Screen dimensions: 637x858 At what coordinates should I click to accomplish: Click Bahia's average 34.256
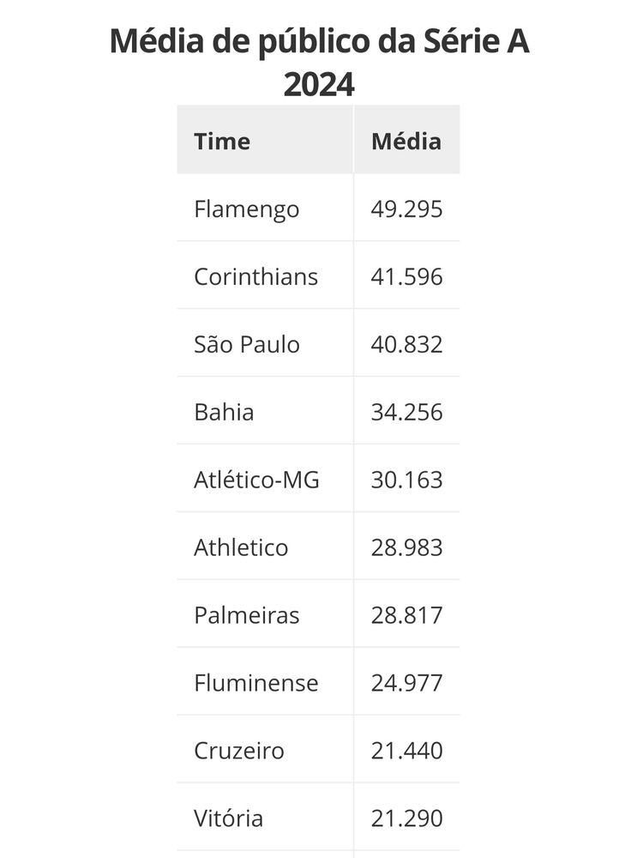coord(406,412)
